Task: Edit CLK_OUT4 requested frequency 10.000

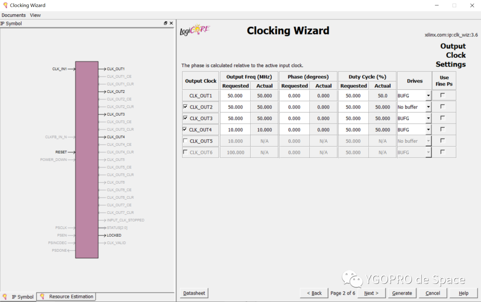Action: 235,129
